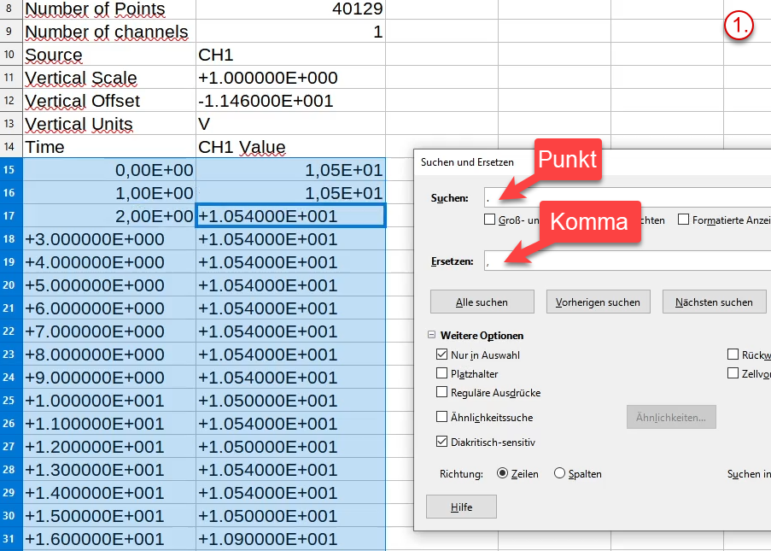Click the '0,00E+00' cell in row 15
This screenshot has height=551, width=771.
click(109, 170)
